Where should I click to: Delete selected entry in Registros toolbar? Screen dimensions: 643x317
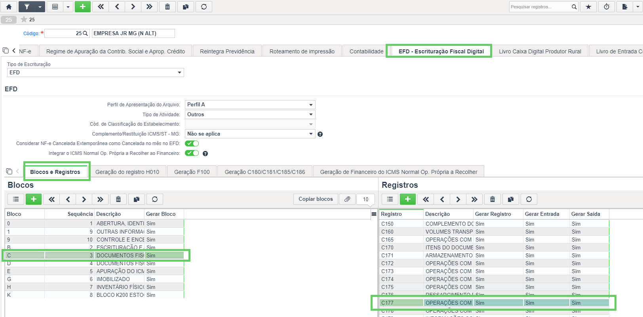493,199
